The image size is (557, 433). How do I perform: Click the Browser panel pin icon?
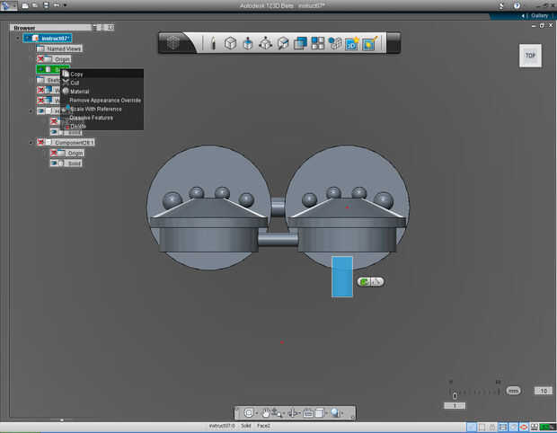click(x=95, y=27)
